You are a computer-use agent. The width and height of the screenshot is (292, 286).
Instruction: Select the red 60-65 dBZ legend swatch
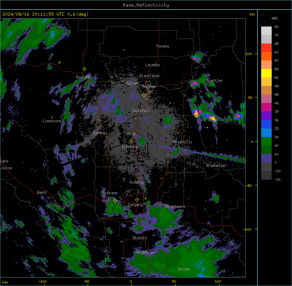266,48
